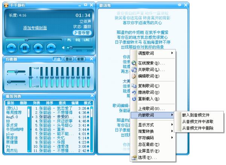
Task: Click the playlist names vertical scrollbar
Action: click(29, 129)
